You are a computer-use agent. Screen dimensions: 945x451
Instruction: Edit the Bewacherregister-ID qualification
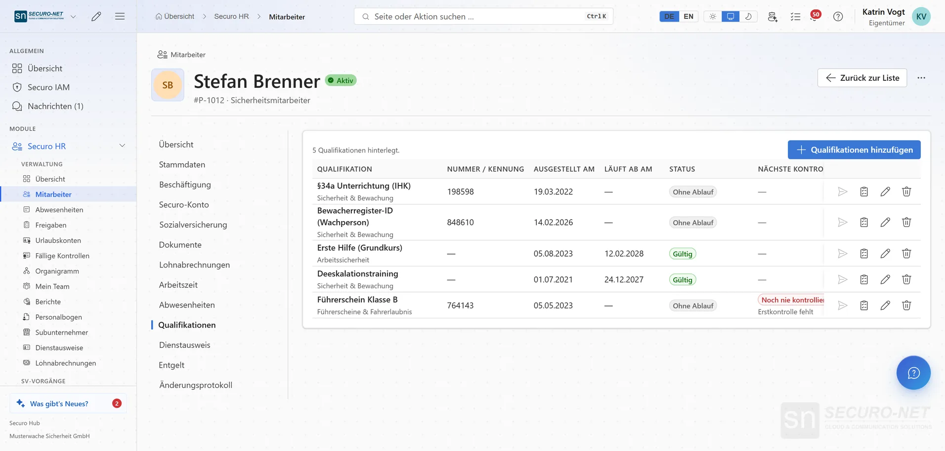pyautogui.click(x=885, y=222)
